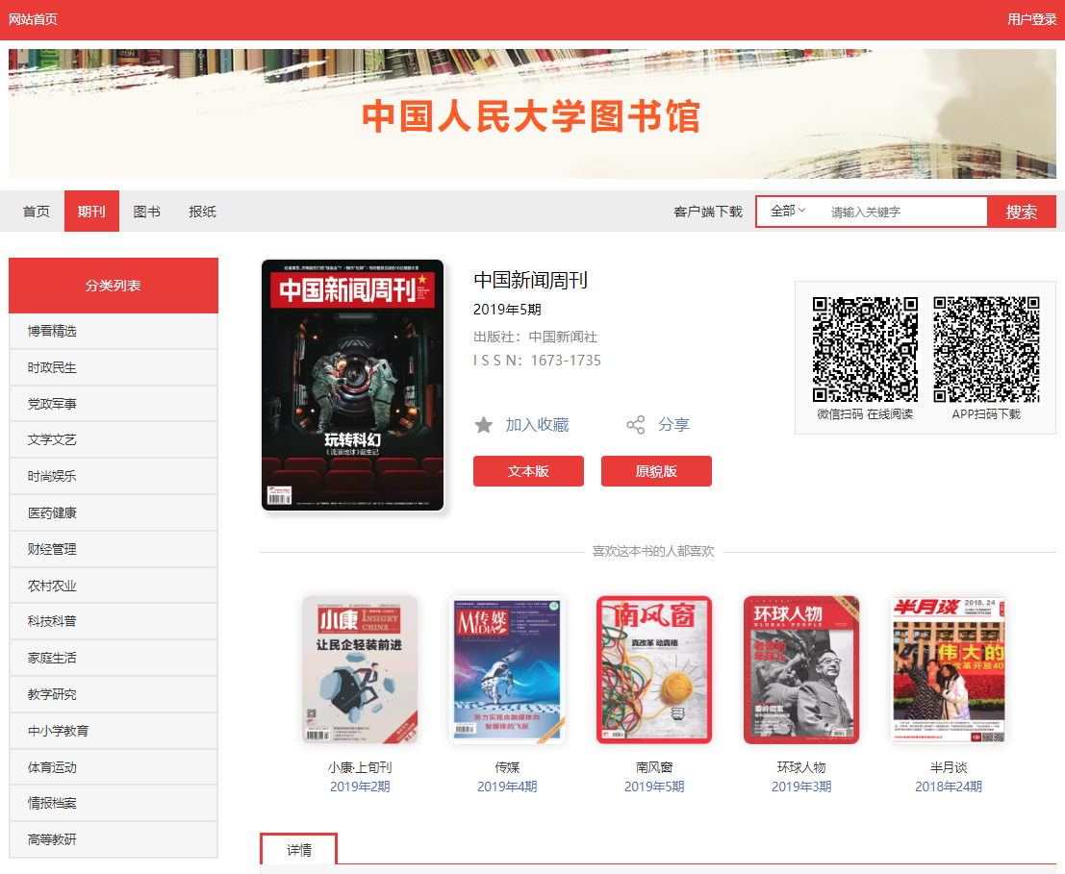1065x874 pixels.
Task: Open the 客户端下载 link
Action: click(x=708, y=212)
